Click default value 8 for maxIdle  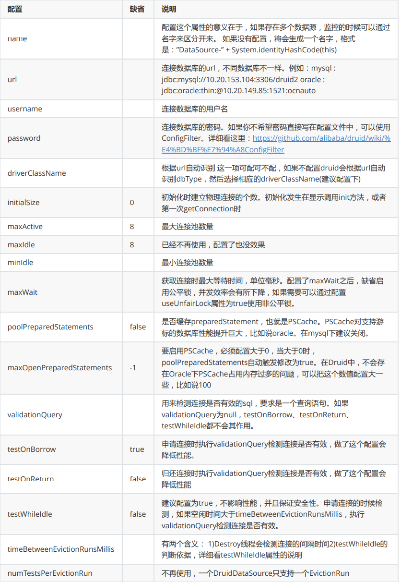click(132, 245)
